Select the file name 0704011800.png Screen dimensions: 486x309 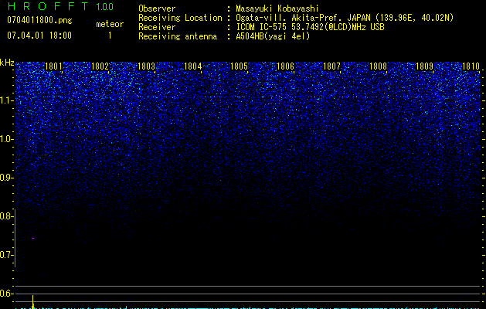pos(39,20)
